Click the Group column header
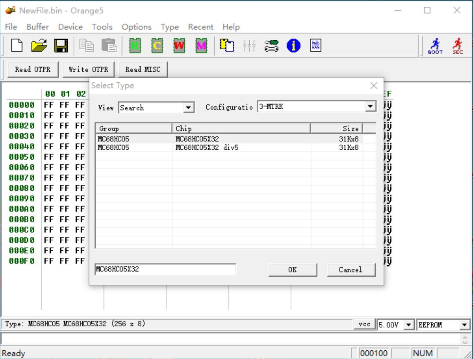473x359 pixels. click(134, 128)
